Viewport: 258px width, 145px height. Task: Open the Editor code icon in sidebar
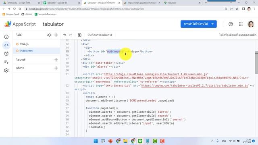pos(6,45)
